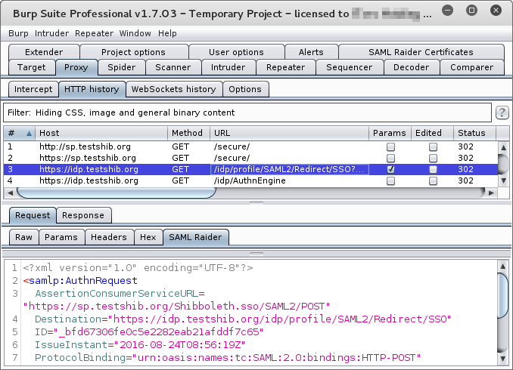513x370 pixels.
Task: Open the Headers message tab
Action: (109, 237)
